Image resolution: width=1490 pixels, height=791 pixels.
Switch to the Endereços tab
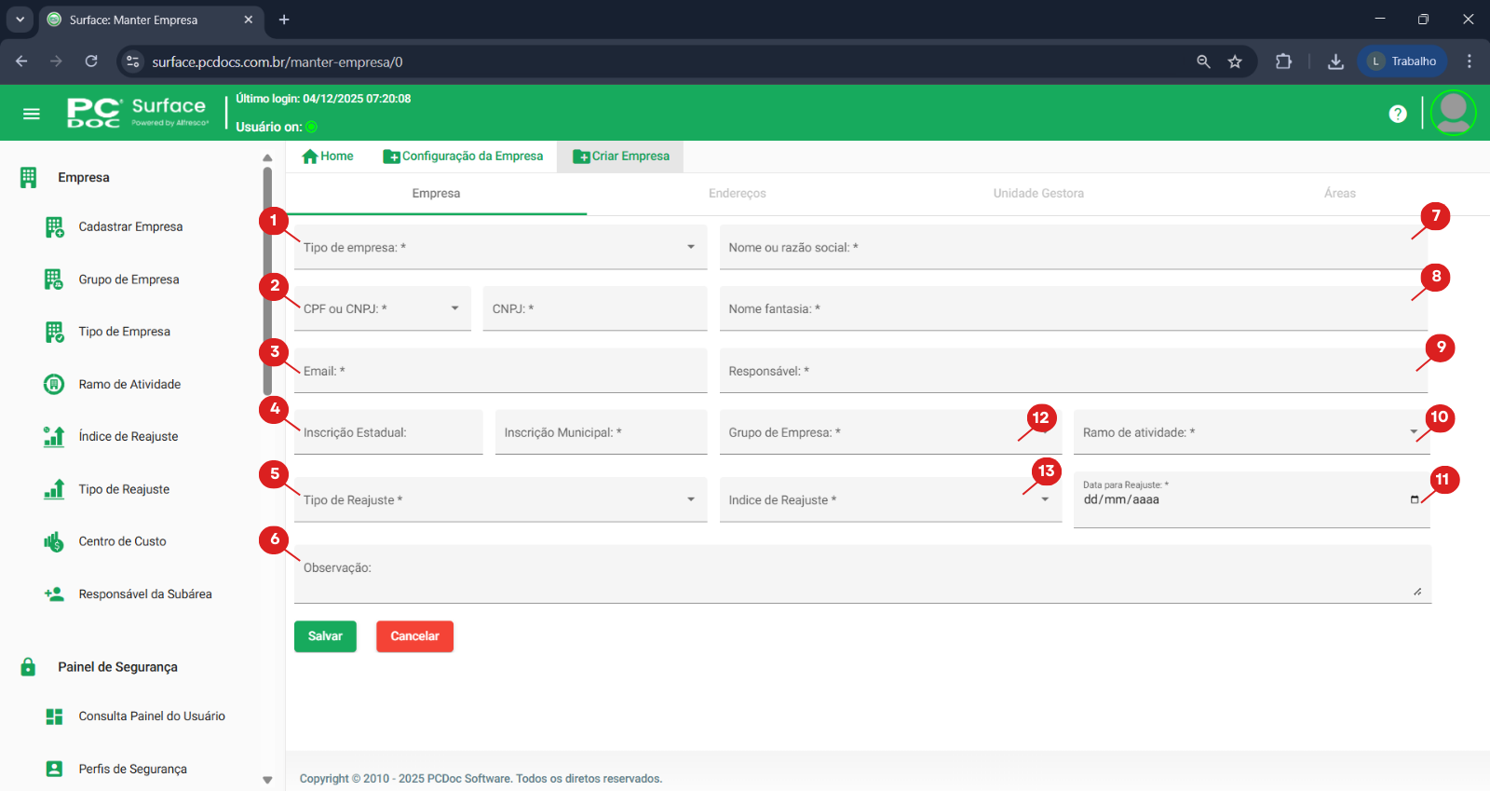737,194
